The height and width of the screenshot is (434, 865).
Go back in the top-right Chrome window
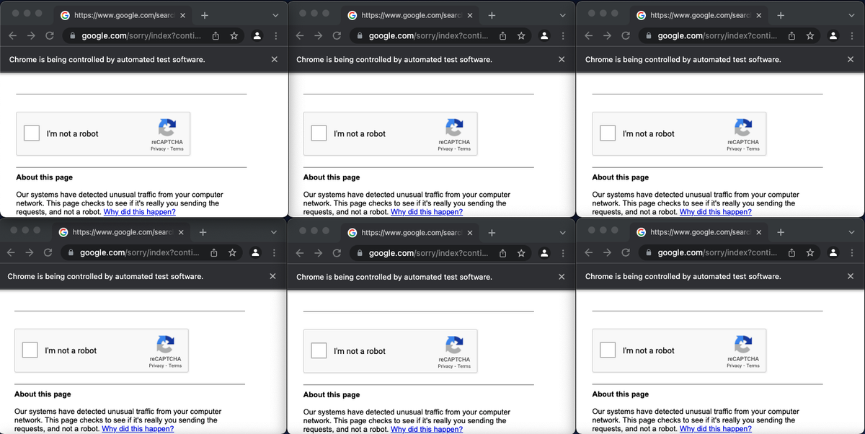tap(588, 35)
